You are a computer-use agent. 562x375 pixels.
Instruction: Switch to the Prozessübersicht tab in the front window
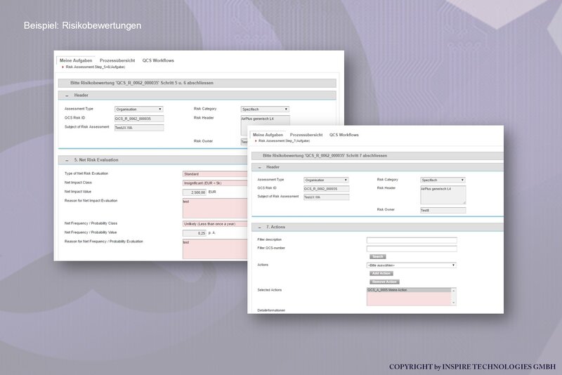(x=306, y=135)
